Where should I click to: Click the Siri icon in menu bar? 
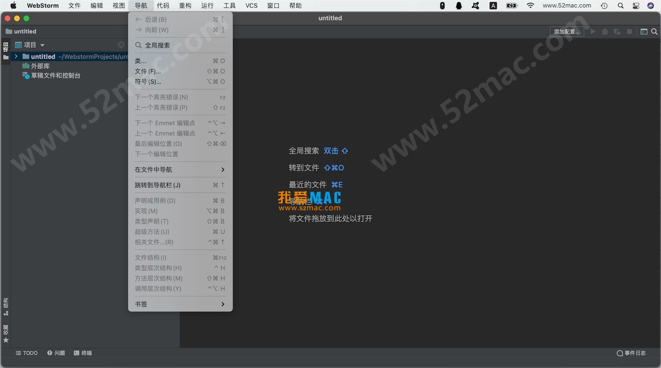click(651, 6)
